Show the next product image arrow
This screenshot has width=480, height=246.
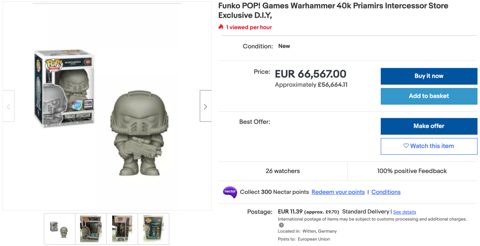(x=205, y=106)
